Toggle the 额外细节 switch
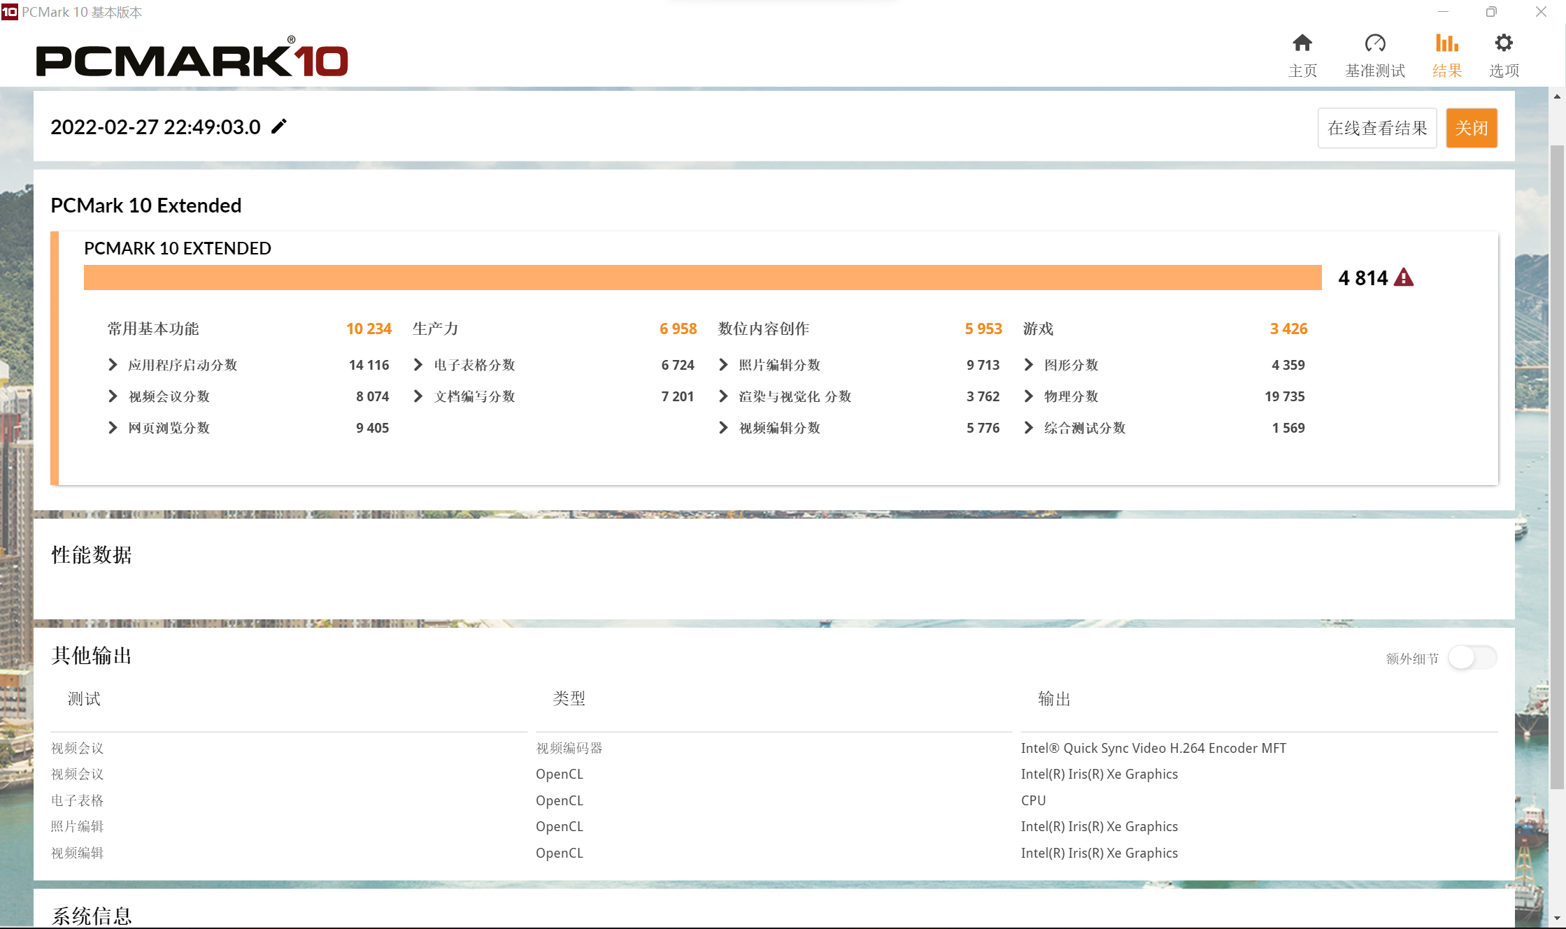Image resolution: width=1566 pixels, height=929 pixels. (x=1472, y=658)
